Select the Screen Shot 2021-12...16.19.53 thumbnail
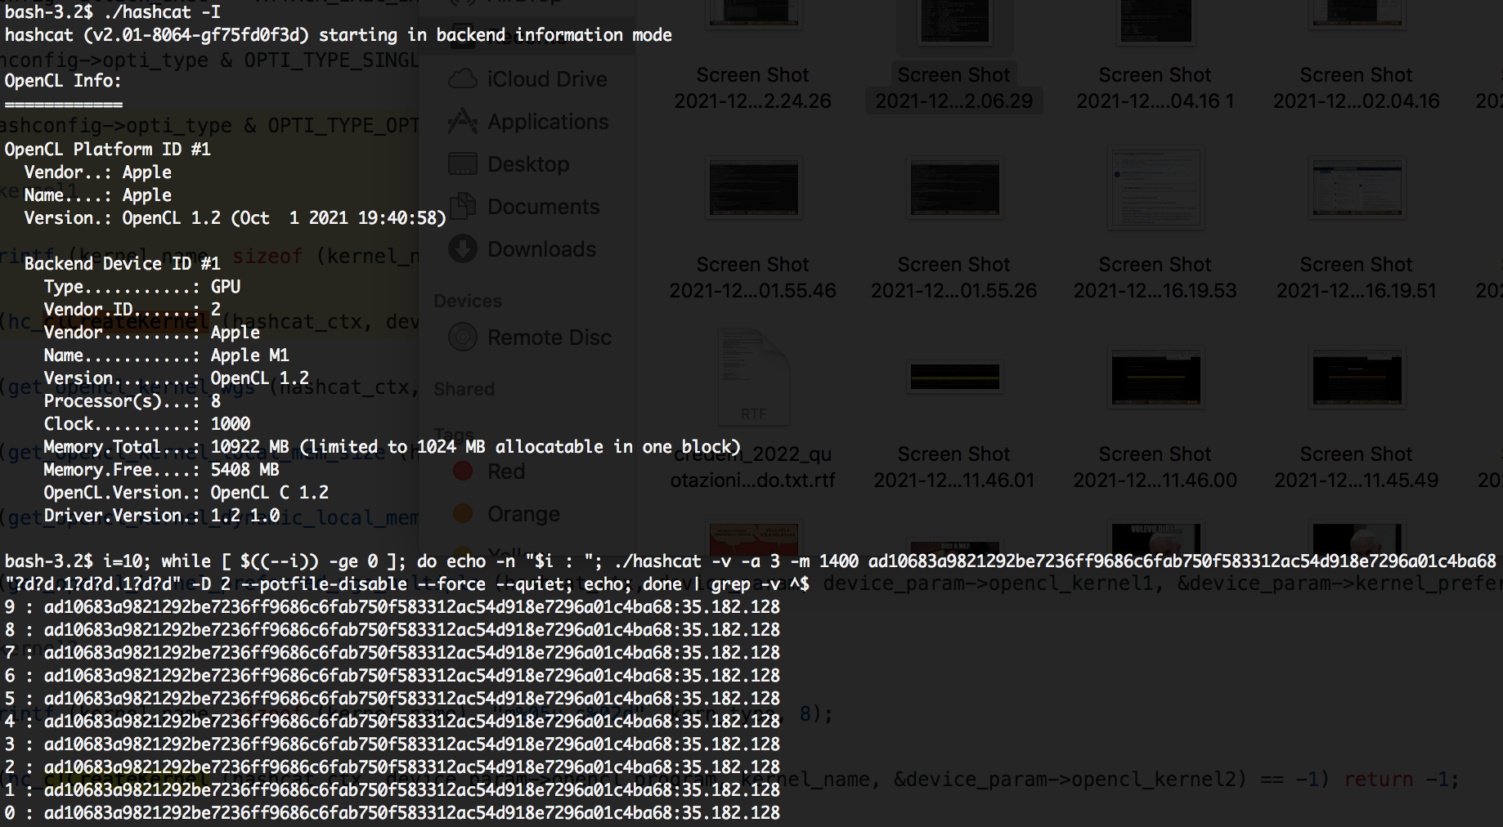Viewport: 1503px width, 827px height. pyautogui.click(x=1155, y=189)
